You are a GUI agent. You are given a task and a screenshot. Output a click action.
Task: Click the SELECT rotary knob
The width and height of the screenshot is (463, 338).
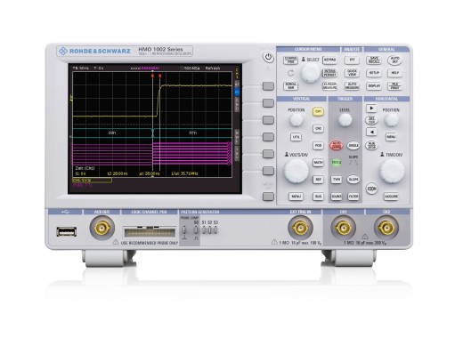point(311,73)
